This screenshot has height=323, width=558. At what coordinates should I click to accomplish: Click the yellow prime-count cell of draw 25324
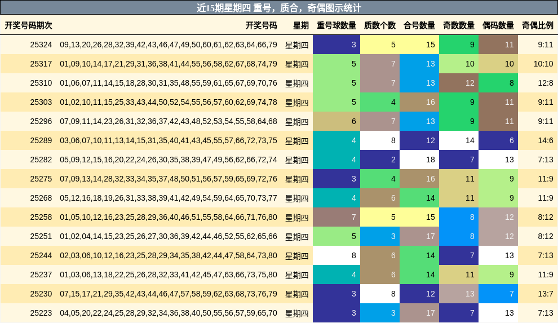click(x=380, y=45)
